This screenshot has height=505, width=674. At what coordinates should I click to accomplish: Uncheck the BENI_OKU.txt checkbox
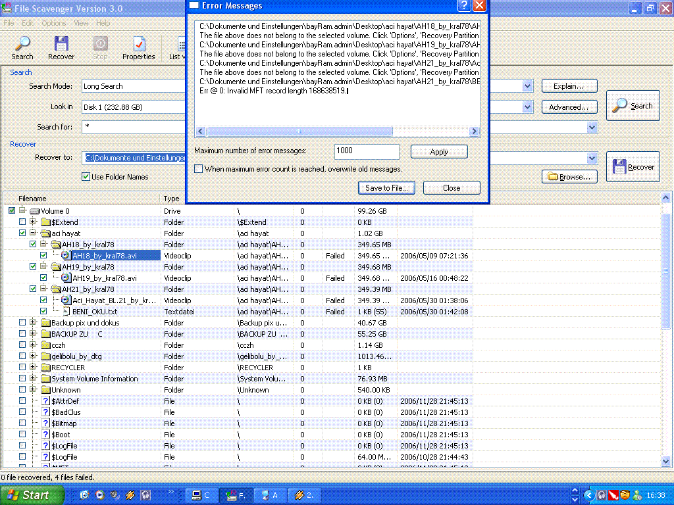(43, 311)
